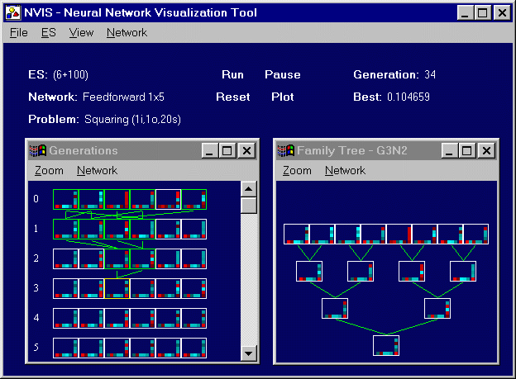
Task: Open the ES menu
Action: (x=49, y=32)
